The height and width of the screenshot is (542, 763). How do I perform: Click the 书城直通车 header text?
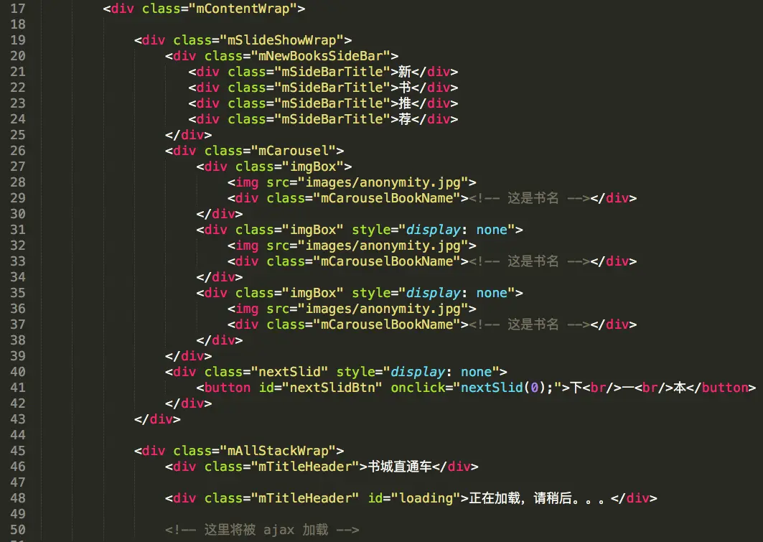(x=400, y=467)
